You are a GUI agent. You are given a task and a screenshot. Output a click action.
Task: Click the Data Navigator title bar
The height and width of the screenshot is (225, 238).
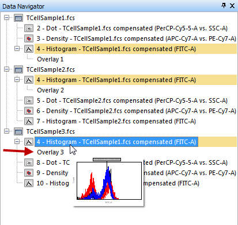click(x=119, y=6)
